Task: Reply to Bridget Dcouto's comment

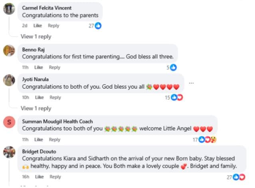Action: click(55, 177)
